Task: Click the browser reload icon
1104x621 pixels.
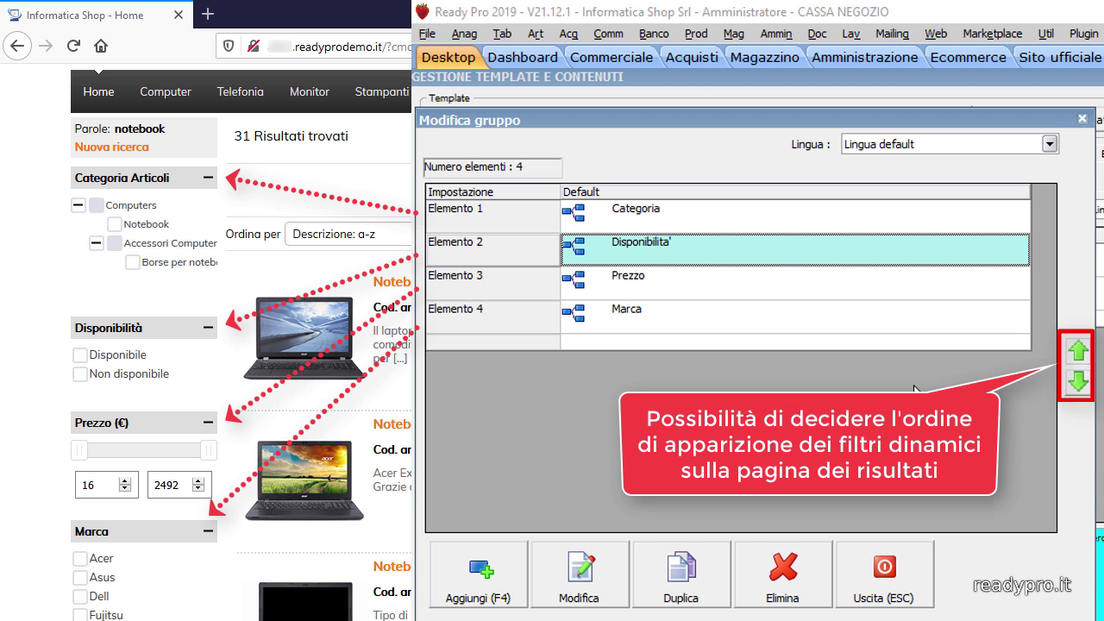Action: coord(73,46)
